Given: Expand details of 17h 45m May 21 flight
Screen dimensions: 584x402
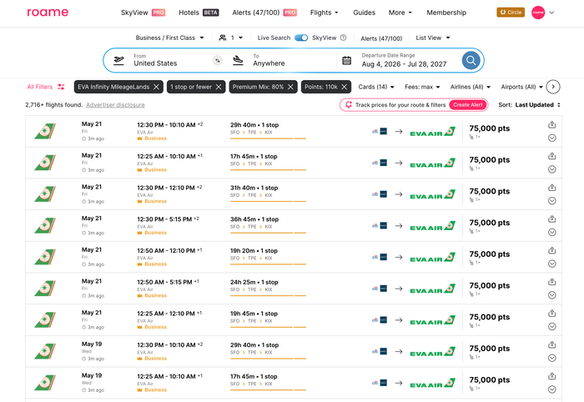Looking at the screenshot, I should 552,169.
